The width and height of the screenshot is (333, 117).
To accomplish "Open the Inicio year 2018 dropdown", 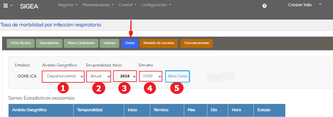I will click(125, 76).
